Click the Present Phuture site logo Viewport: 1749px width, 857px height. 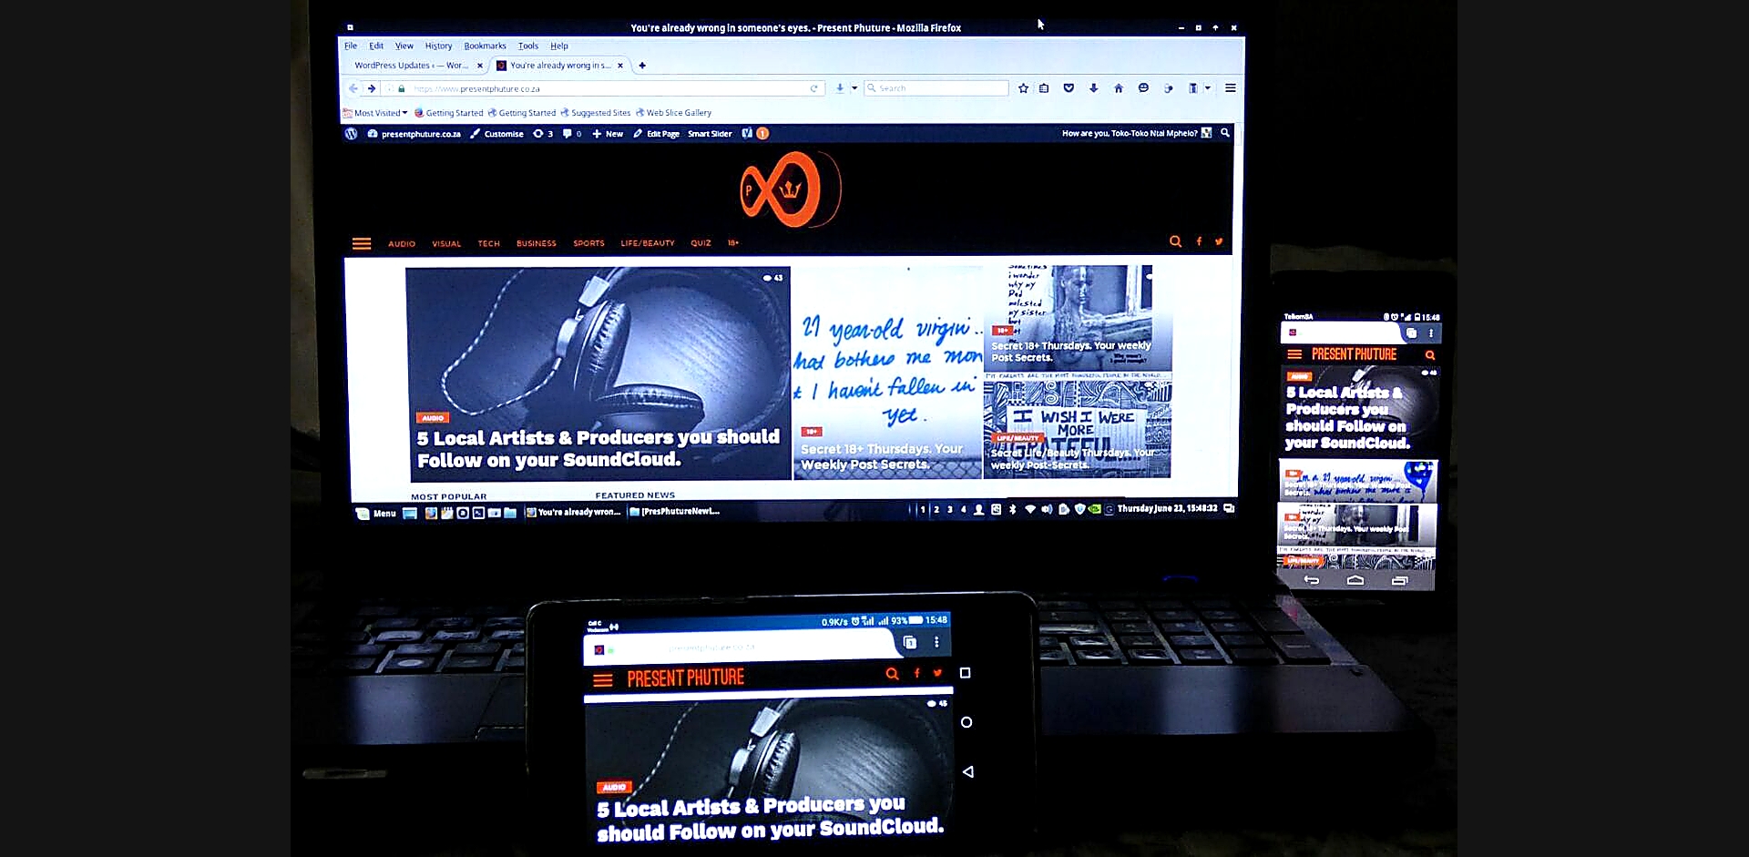tap(789, 189)
